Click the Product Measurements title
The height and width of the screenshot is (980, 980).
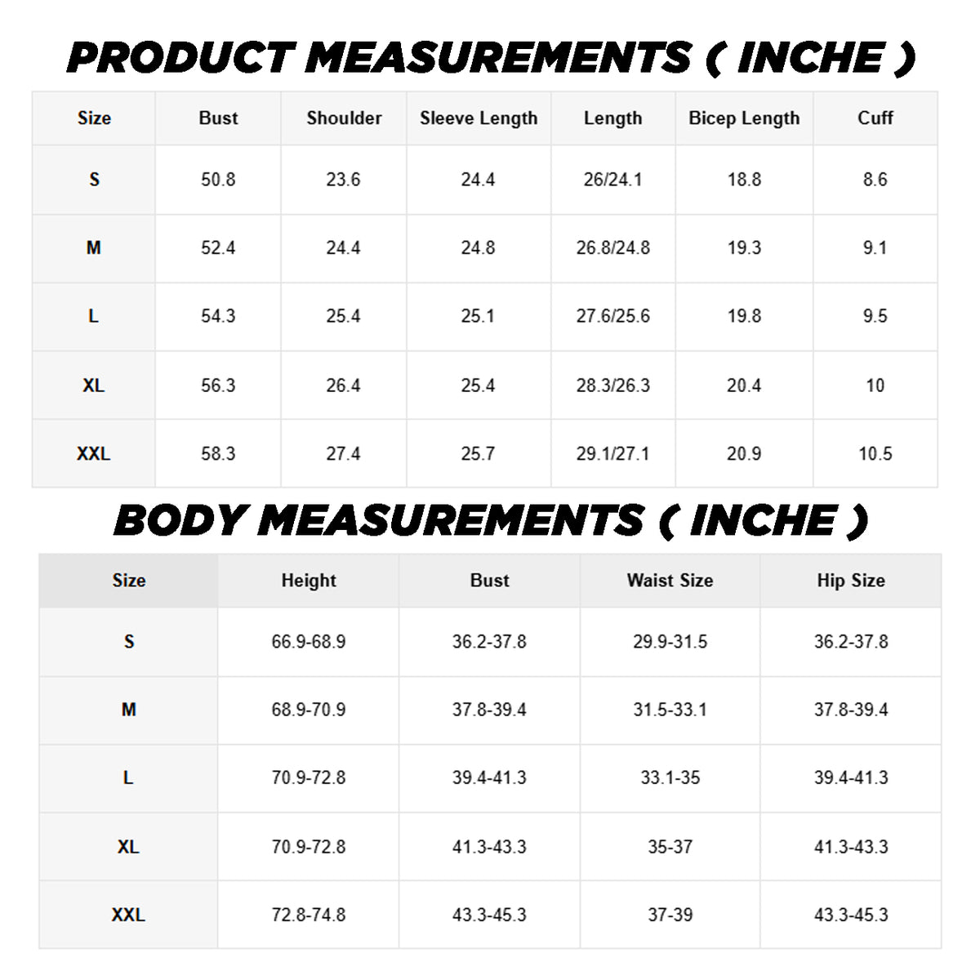coord(490,58)
